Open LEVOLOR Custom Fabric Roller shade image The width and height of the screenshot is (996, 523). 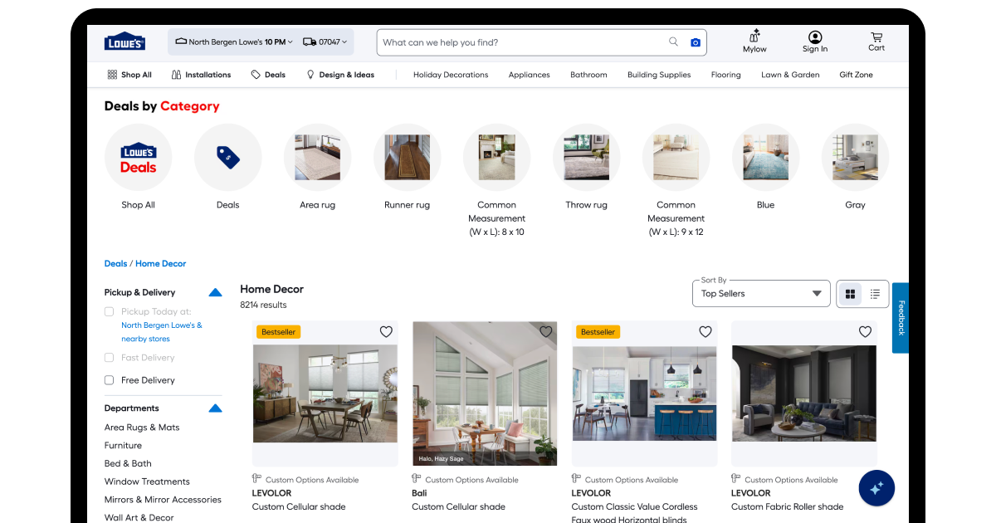point(803,393)
